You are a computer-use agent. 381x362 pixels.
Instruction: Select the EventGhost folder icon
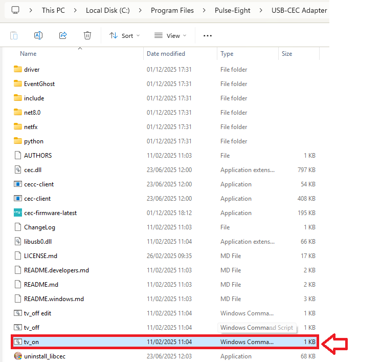[18, 83]
